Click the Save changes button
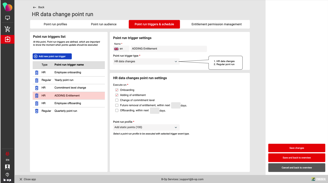 pyautogui.click(x=297, y=148)
